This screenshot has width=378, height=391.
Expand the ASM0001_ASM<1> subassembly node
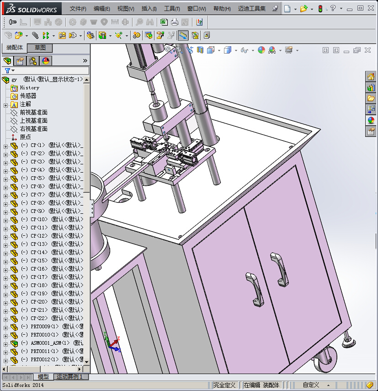point(6,344)
